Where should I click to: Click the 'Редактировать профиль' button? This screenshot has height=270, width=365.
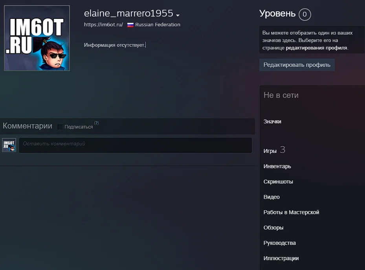297,65
